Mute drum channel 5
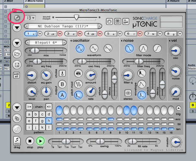This screenshot has height=161, width=196. 120,33
